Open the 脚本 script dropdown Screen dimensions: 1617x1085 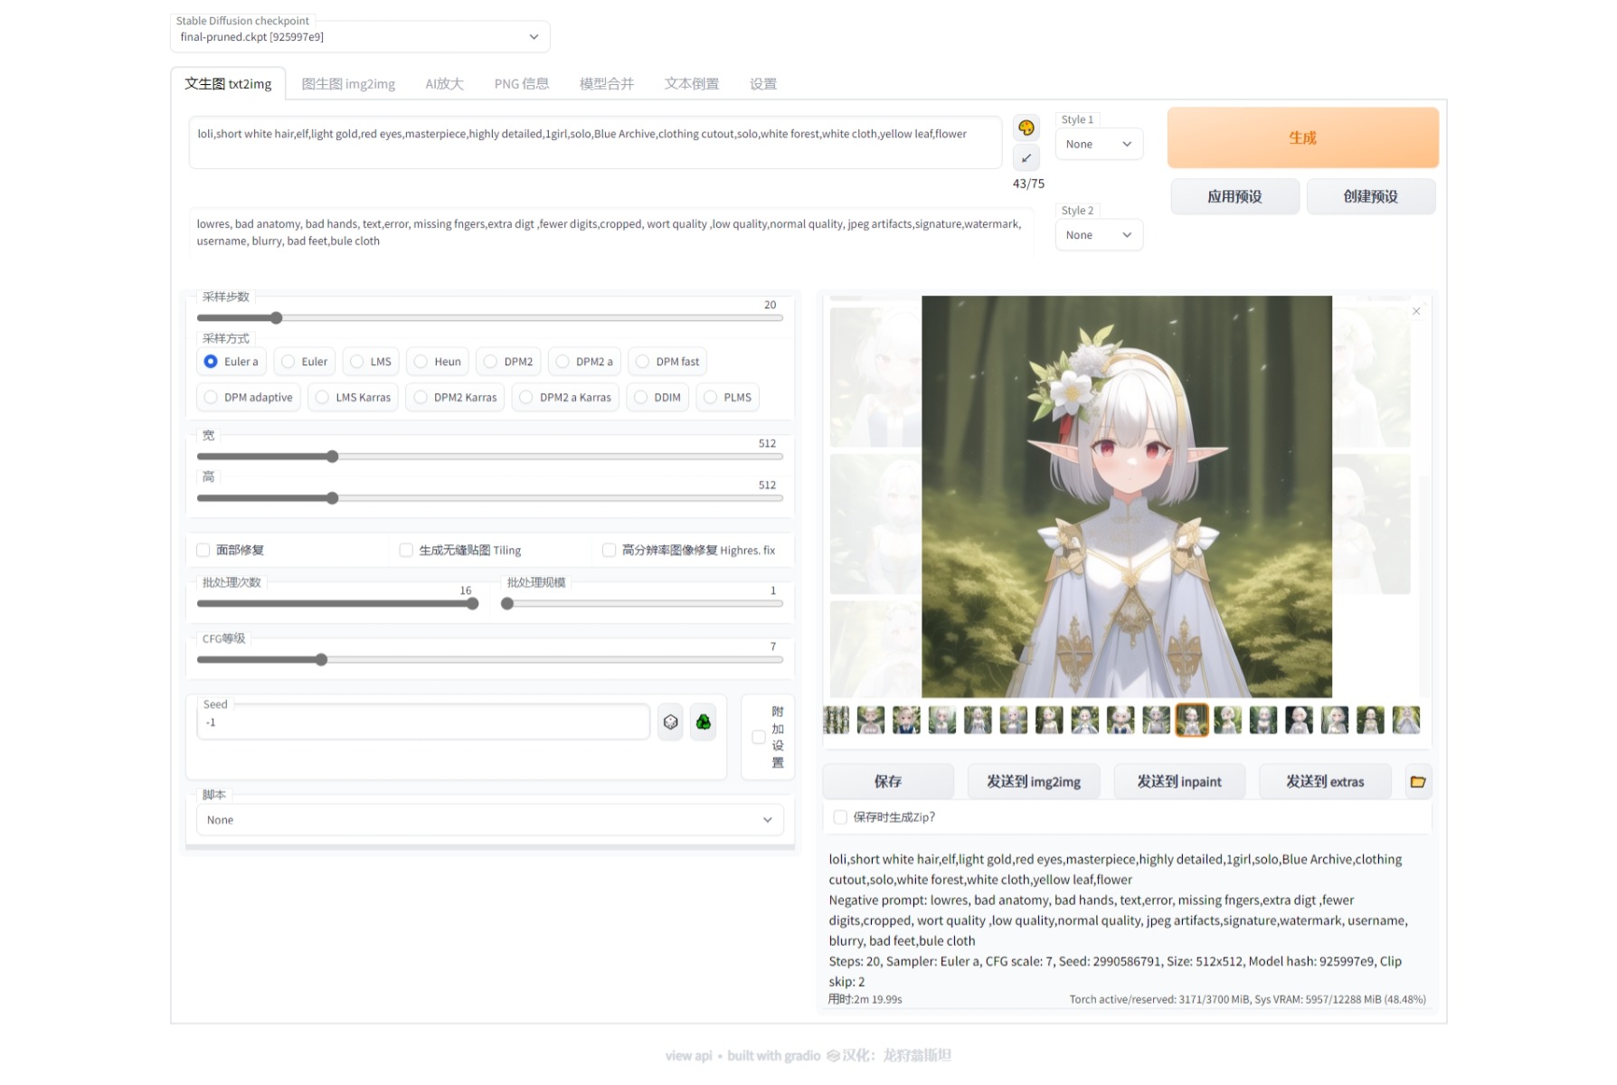[x=490, y=820]
